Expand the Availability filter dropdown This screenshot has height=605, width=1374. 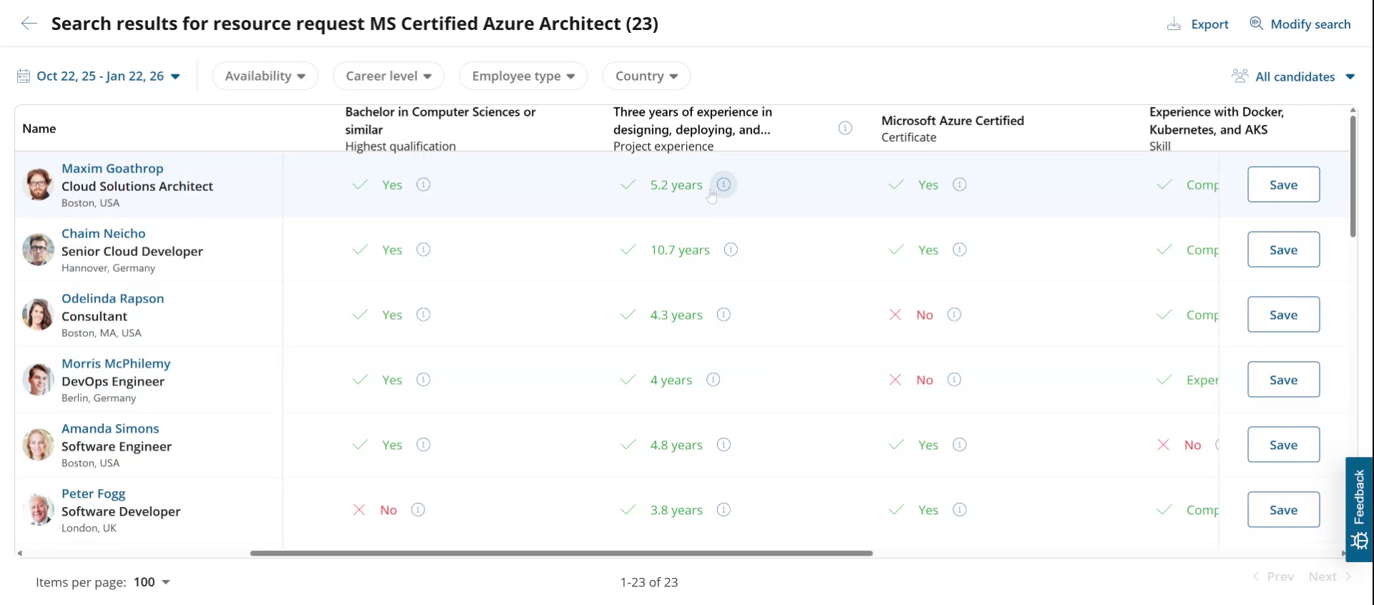(265, 76)
